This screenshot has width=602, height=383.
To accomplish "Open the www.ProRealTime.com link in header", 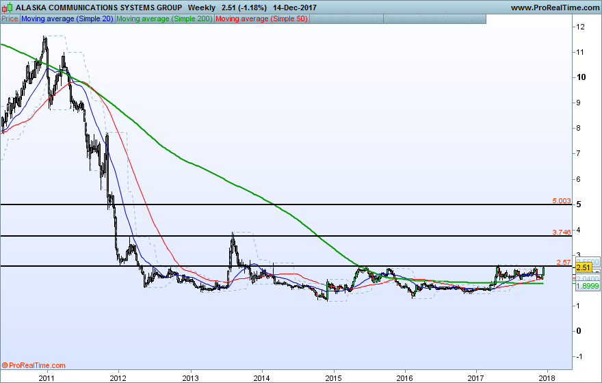I will coord(555,8).
